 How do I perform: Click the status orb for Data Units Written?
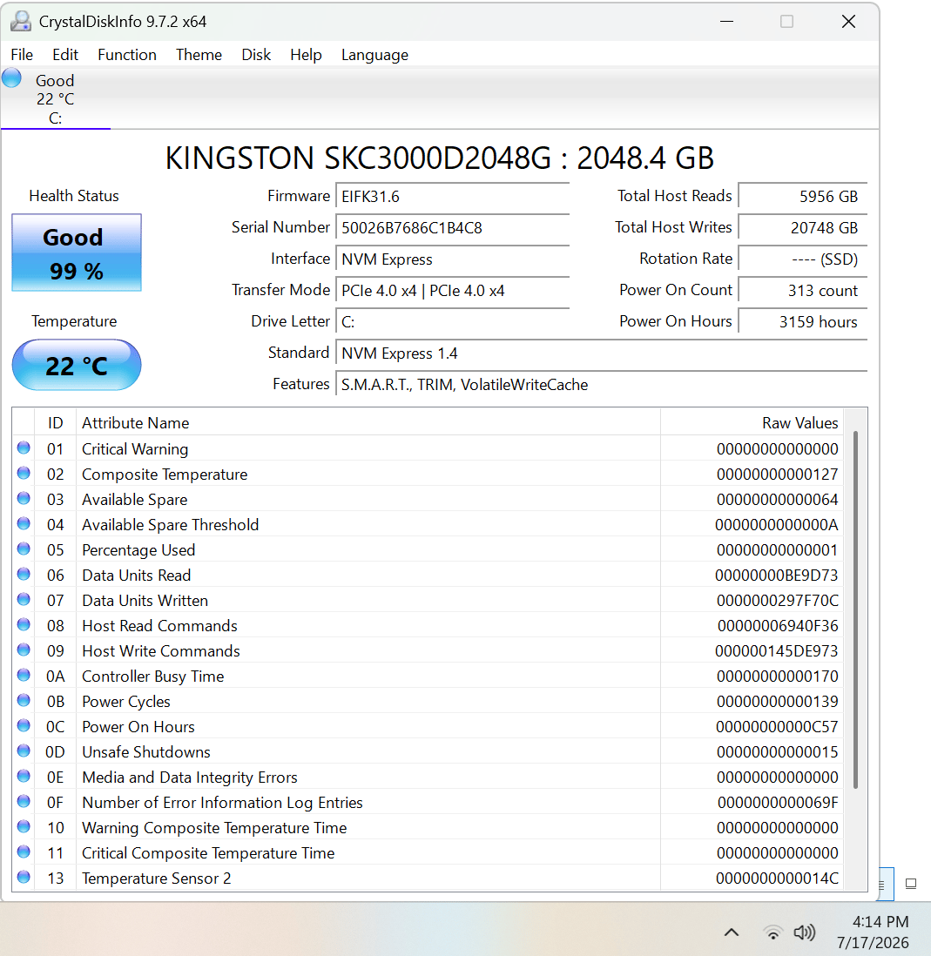[x=24, y=599]
